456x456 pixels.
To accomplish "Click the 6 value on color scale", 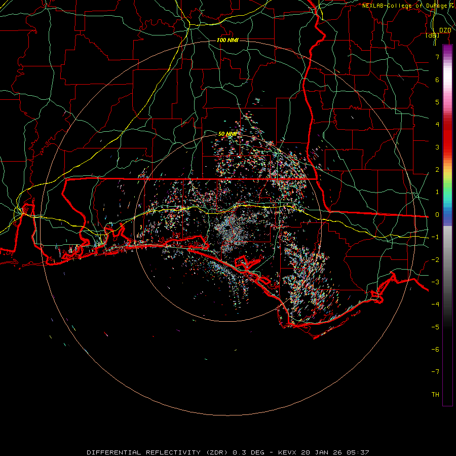I will [x=437, y=80].
